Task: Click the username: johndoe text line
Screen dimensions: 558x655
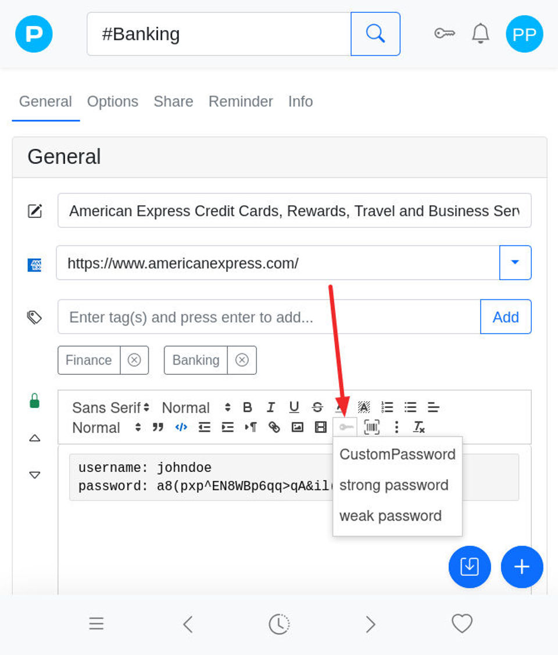Action: tap(145, 467)
